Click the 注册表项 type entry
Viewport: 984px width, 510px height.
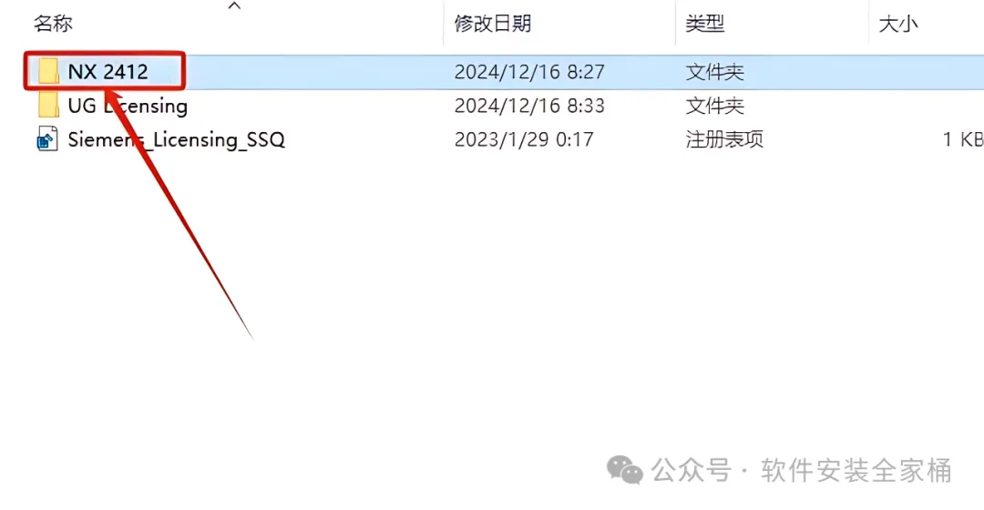[x=724, y=139]
